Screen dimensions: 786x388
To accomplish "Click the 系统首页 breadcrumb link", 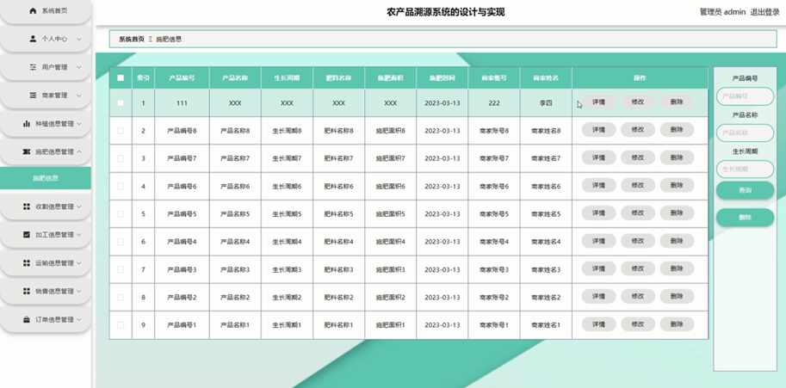I will 132,39.
